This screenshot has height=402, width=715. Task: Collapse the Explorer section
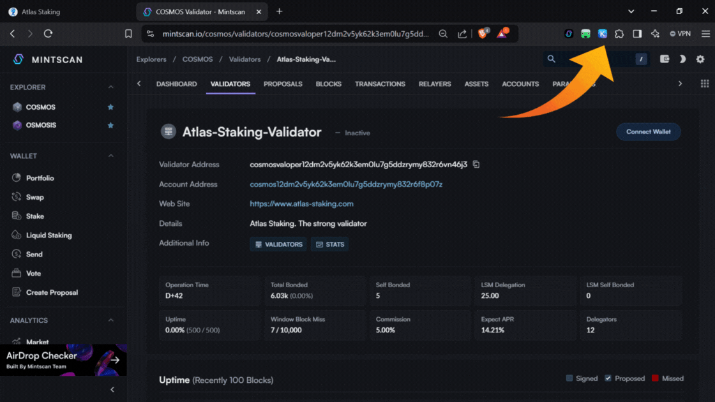[x=110, y=87]
